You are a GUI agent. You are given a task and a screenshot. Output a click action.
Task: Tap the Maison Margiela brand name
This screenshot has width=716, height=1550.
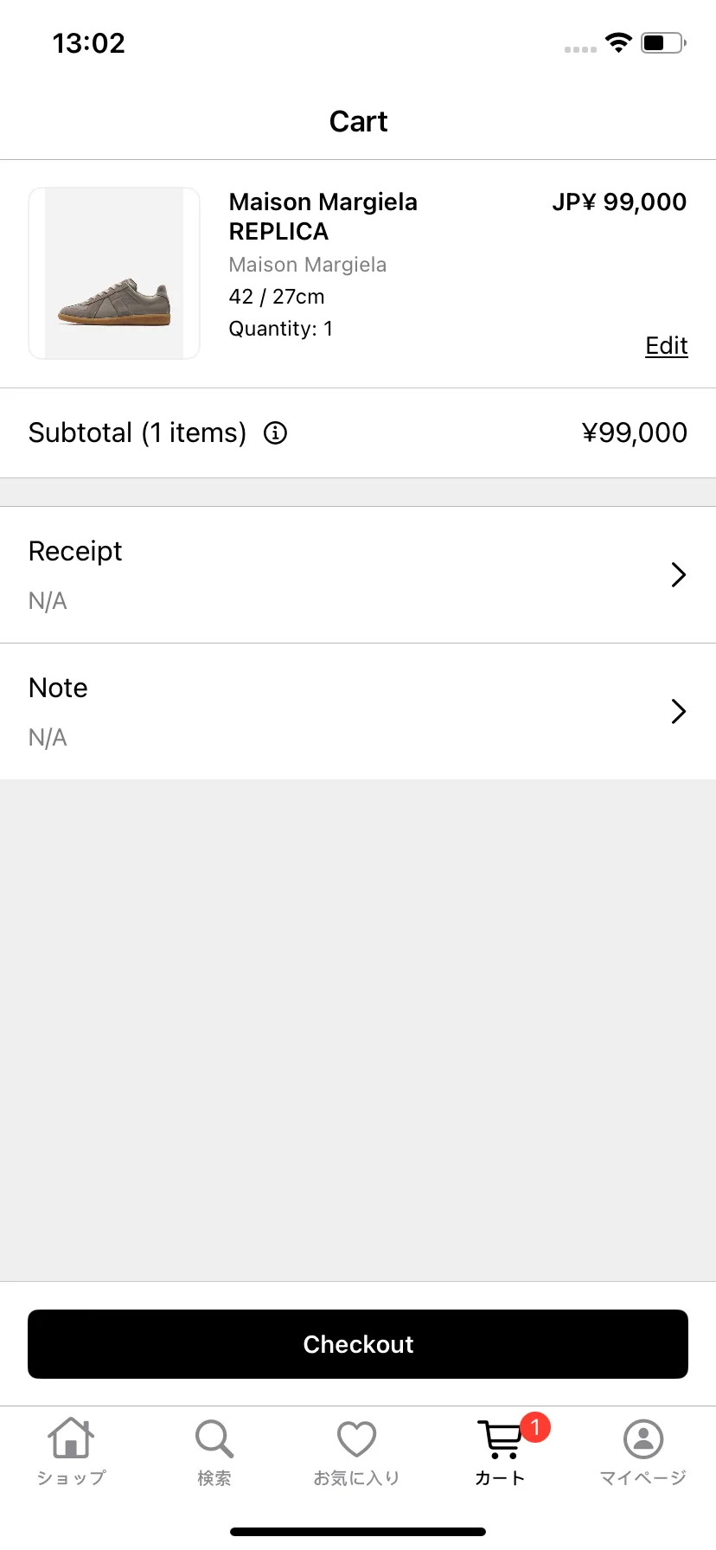pos(308,265)
